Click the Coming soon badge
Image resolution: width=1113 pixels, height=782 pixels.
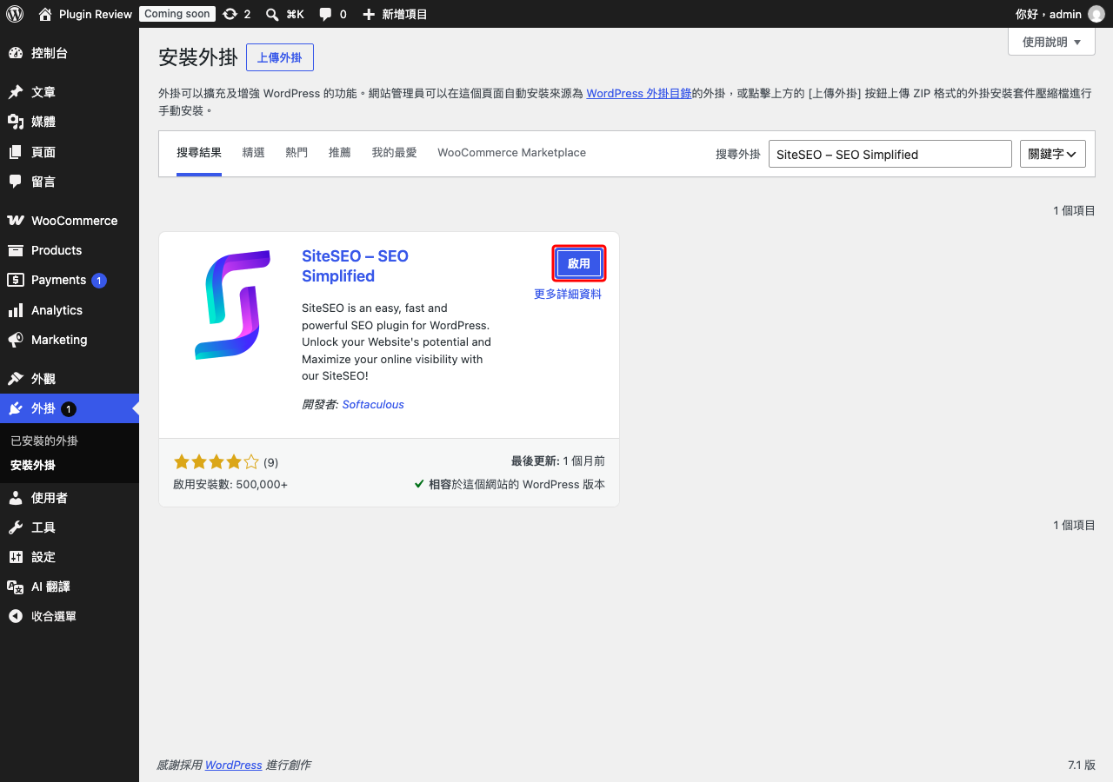coord(177,14)
